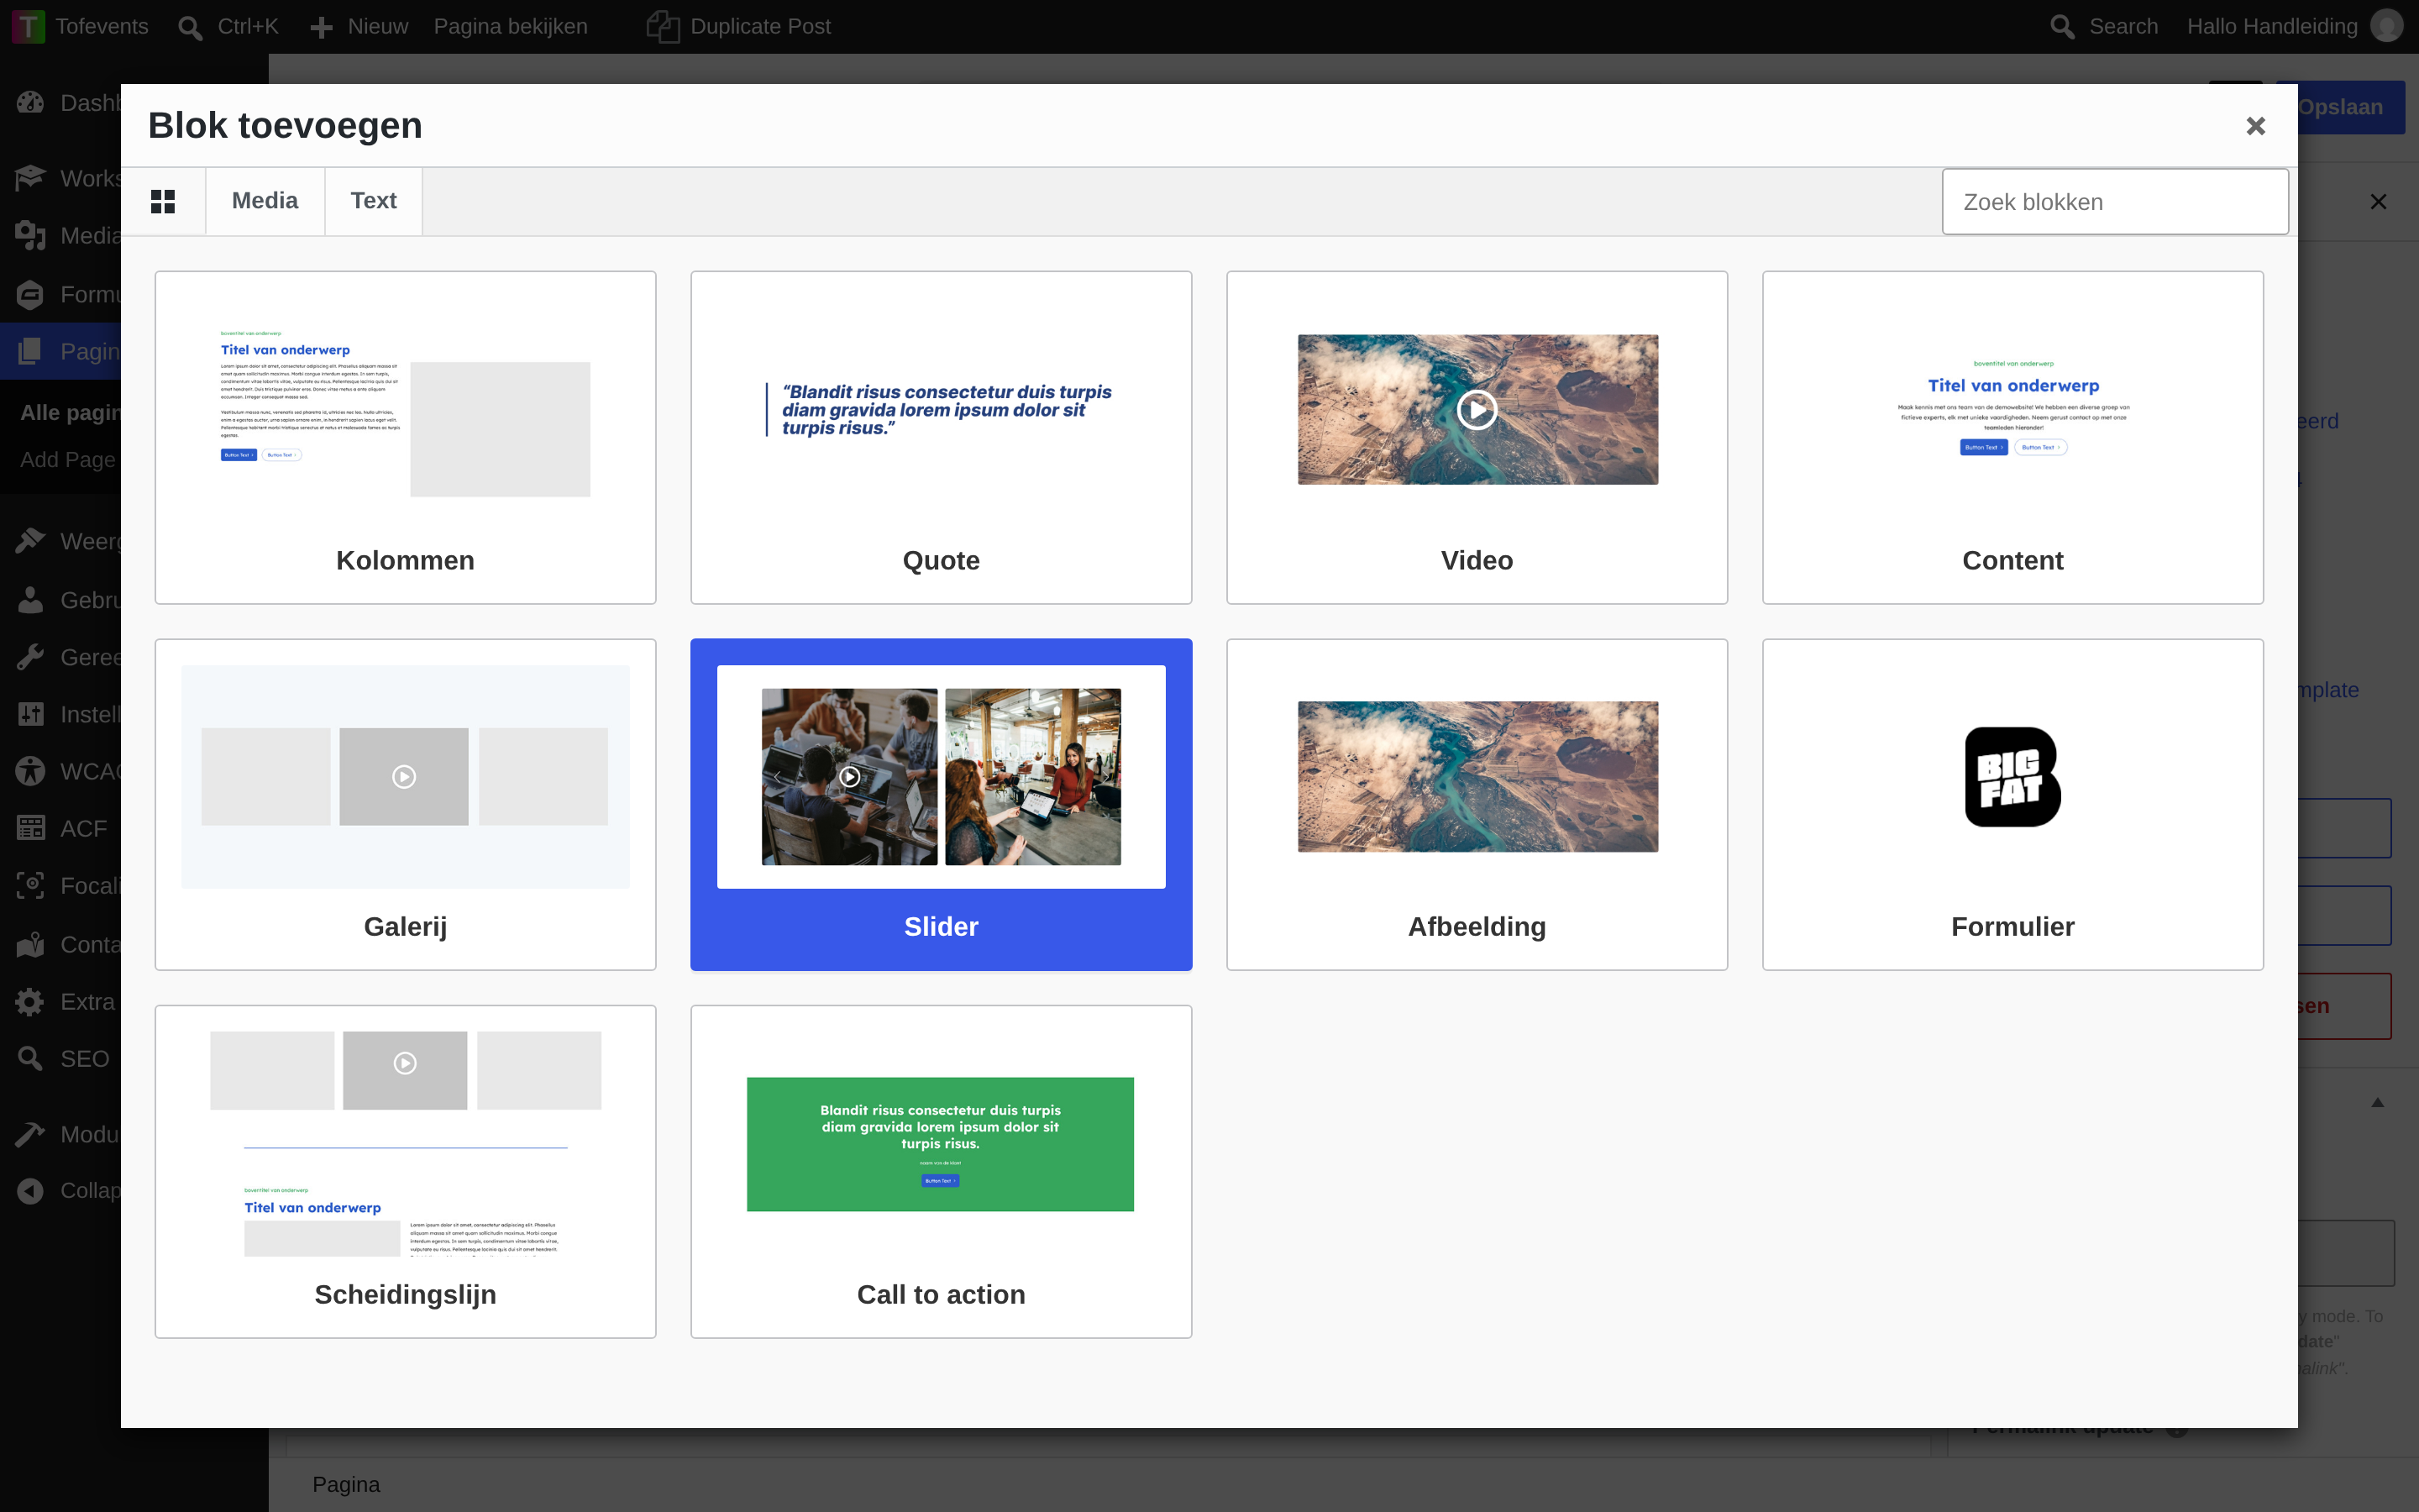Switch to the Text tab
Viewport: 2419px width, 1512px height.
[374, 201]
